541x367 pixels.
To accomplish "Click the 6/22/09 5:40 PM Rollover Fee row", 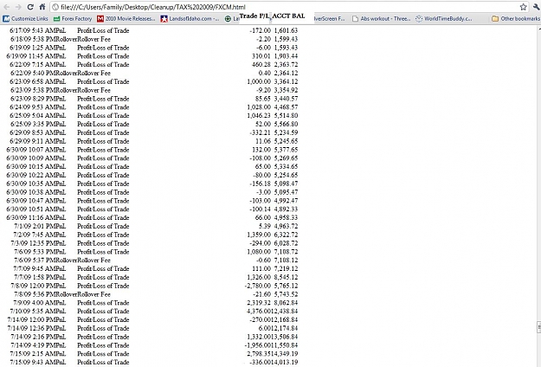I will (x=153, y=73).
